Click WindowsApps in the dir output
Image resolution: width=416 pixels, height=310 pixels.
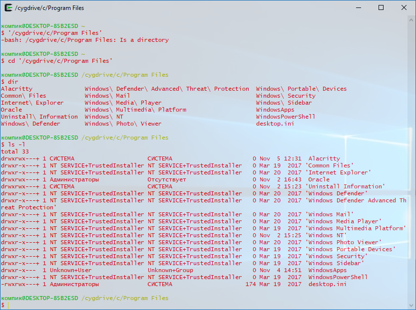[275, 110]
